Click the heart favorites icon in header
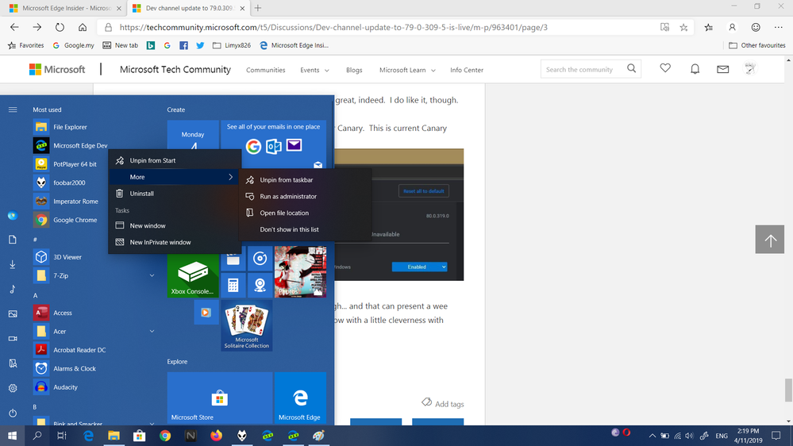This screenshot has height=446, width=793. click(665, 68)
